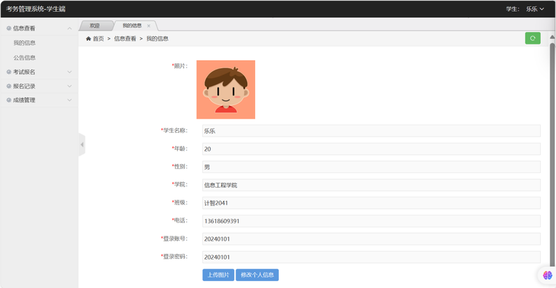556x288 pixels.
Task: Click the 班级 input field
Action: [x=371, y=203]
